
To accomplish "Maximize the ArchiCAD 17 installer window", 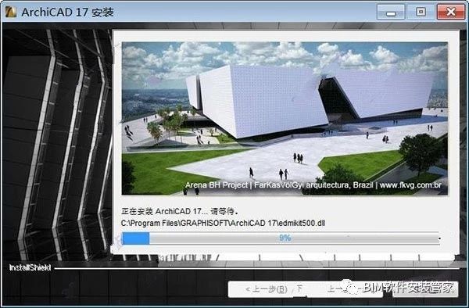I will 421,12.
